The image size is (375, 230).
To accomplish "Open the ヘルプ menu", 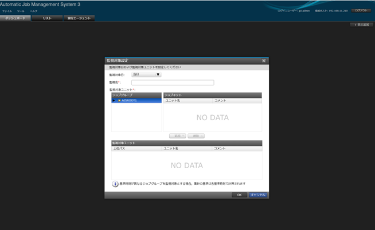I will pyautogui.click(x=34, y=11).
